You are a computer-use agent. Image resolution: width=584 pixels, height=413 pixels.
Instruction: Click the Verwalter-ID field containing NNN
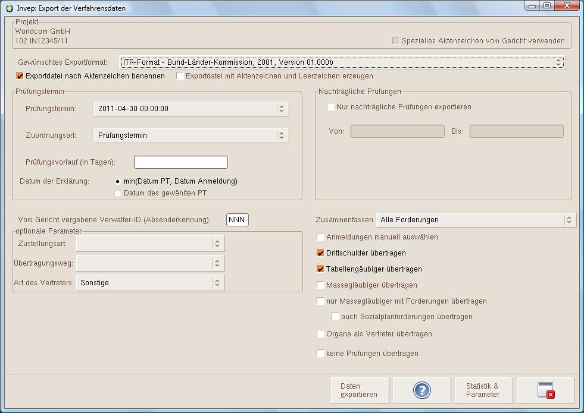238,220
